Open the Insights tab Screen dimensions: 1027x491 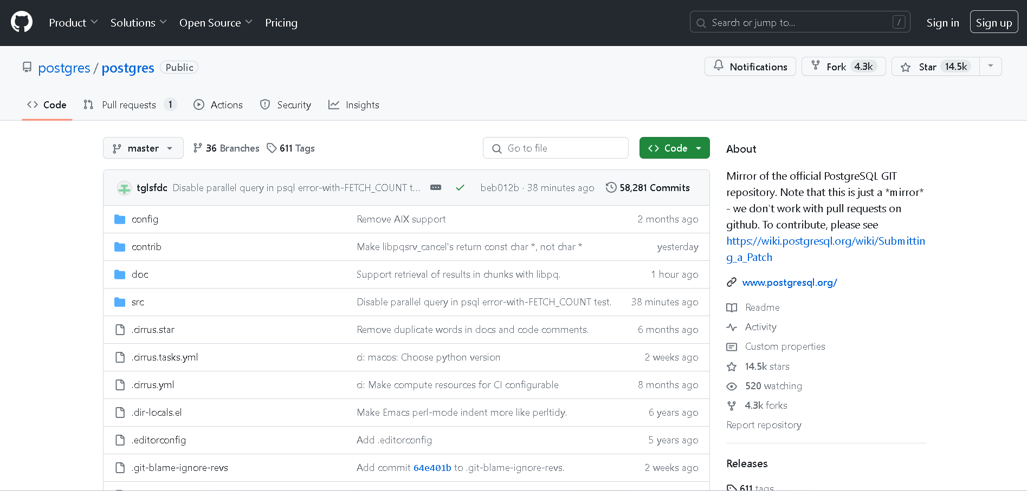click(354, 105)
